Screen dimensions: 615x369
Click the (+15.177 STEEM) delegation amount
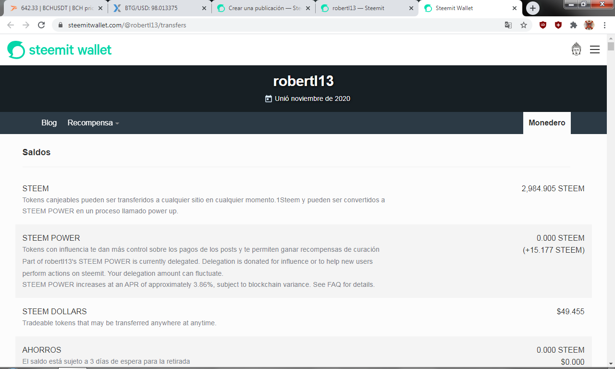click(553, 250)
